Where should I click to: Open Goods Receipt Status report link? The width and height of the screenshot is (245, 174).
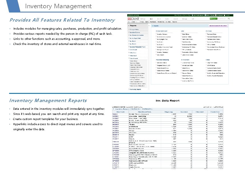pos(163,71)
